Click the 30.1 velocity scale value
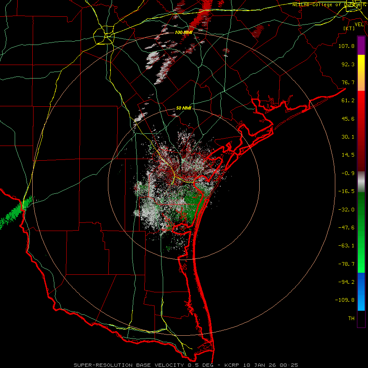The height and width of the screenshot is (368, 368). (x=348, y=137)
